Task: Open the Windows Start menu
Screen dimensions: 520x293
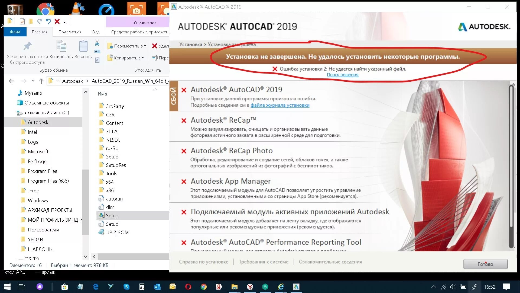Action: 7,287
